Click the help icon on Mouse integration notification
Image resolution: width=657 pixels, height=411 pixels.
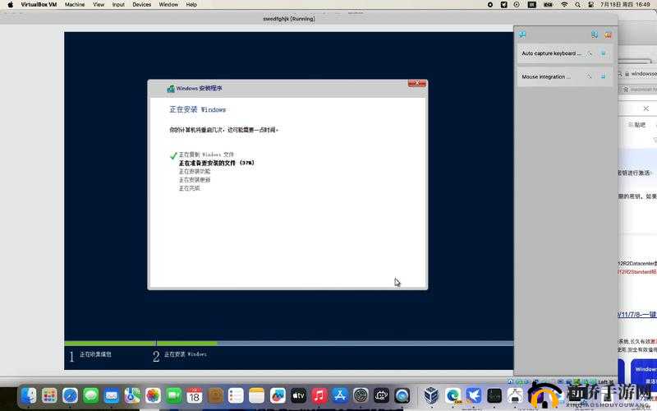[589, 76]
